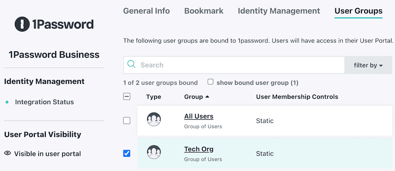Screen dimensions: 395x171
Task: Select Integration Status in the sidebar
Action: [x=44, y=102]
